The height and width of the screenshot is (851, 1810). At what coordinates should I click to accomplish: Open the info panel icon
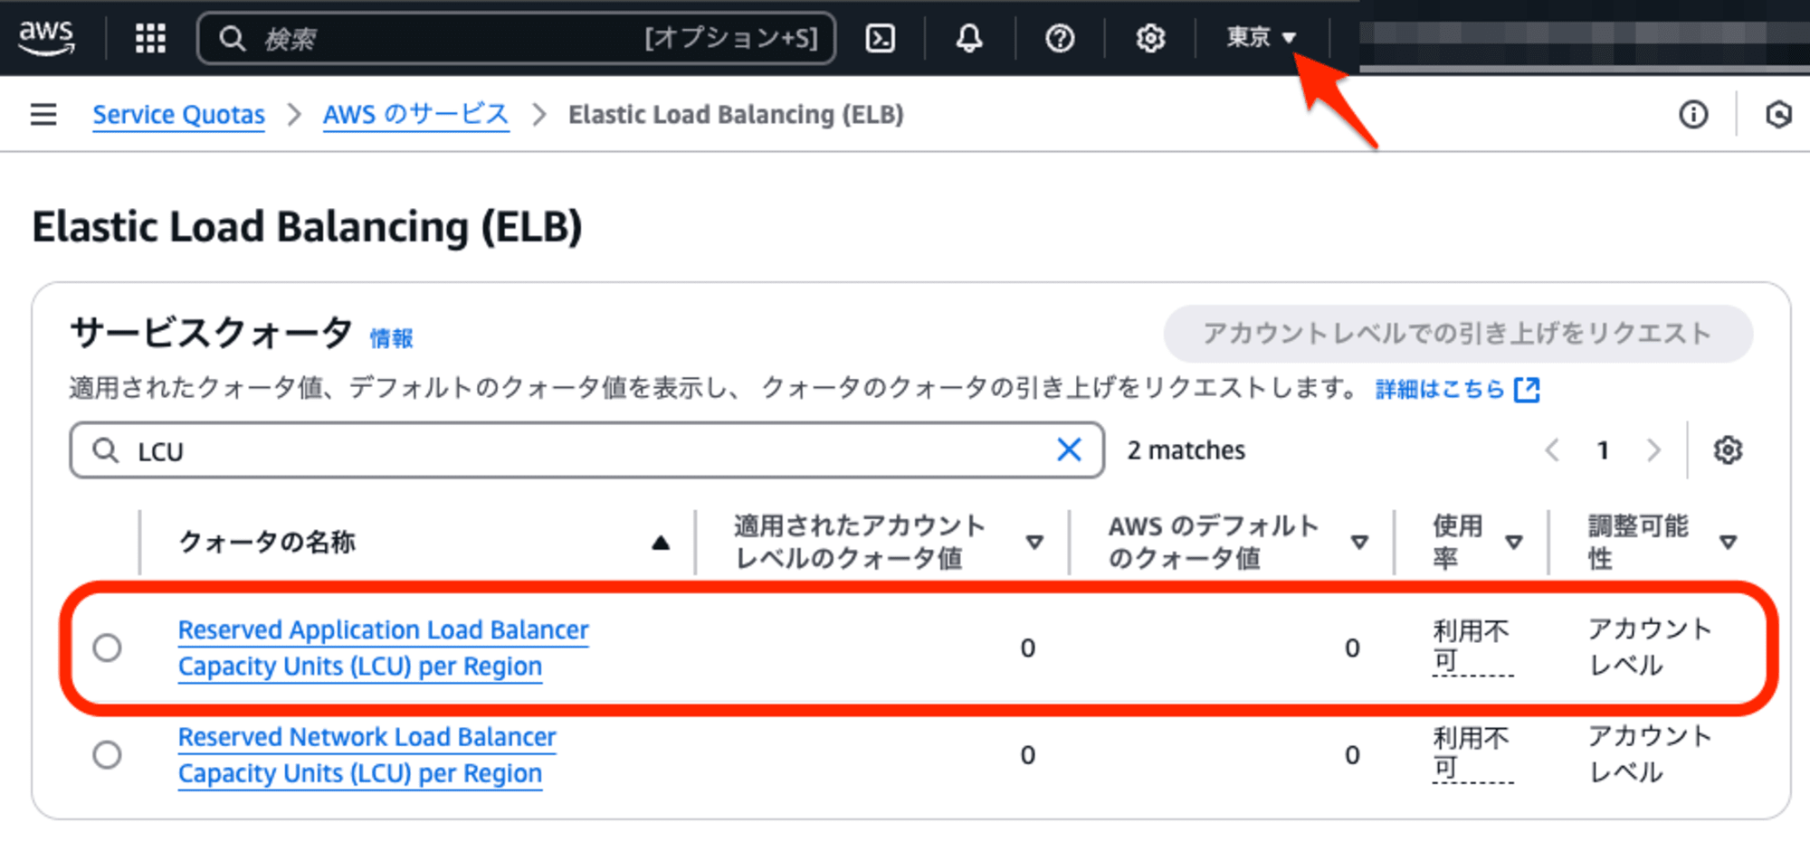tap(1693, 115)
